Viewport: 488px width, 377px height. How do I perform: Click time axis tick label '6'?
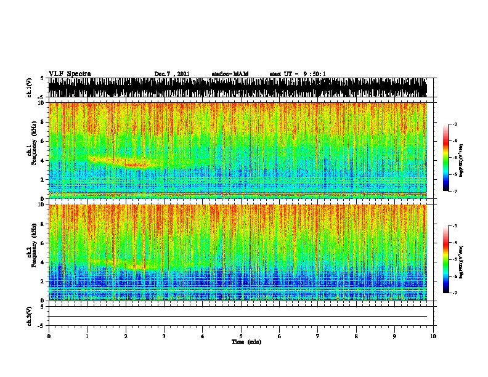click(x=280, y=336)
